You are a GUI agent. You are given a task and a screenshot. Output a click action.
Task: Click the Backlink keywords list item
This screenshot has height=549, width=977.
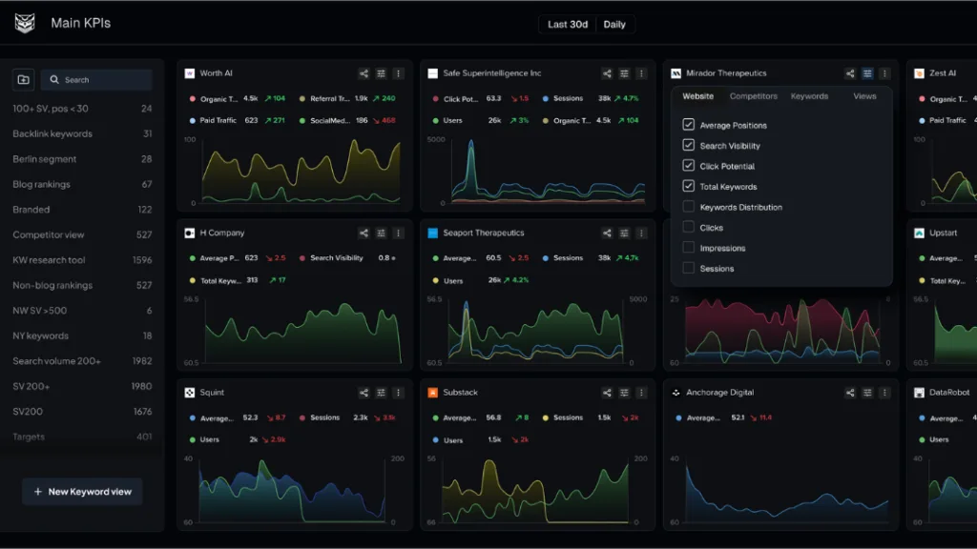coord(82,133)
